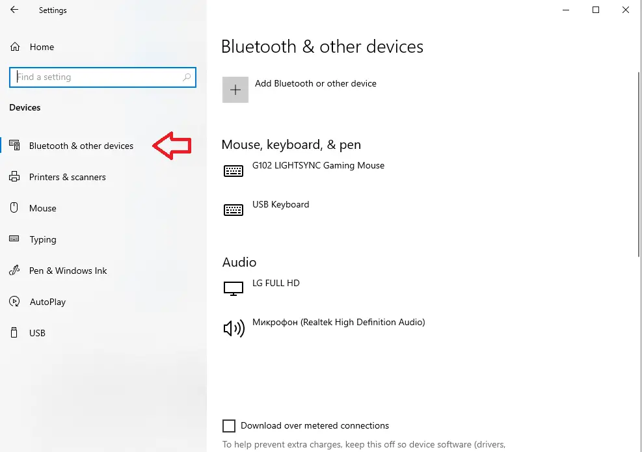The width and height of the screenshot is (642, 452).
Task: Open the Mouse settings icon in sidebar
Action: [x=14, y=207]
